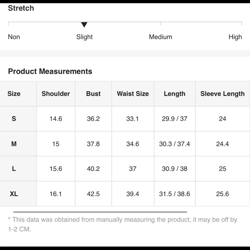Click the Stretch slider triangle marker

(x=84, y=25)
